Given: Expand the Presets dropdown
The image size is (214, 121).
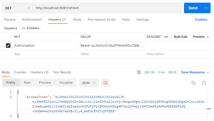Looking at the screenshot, I should click(x=201, y=37).
